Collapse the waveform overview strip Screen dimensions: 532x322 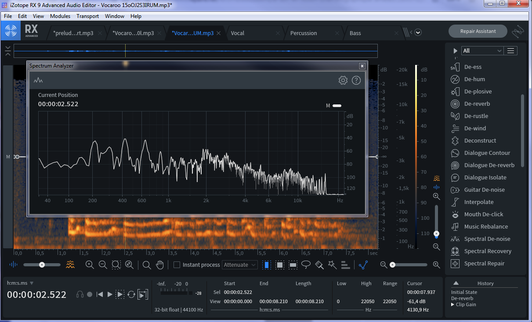8,51
